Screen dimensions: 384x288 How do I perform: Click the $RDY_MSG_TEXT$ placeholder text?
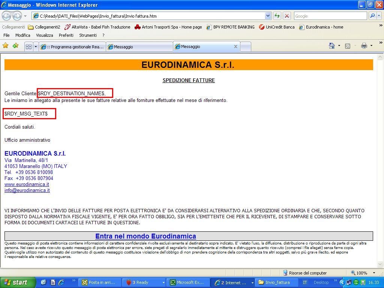pyautogui.click(x=26, y=114)
